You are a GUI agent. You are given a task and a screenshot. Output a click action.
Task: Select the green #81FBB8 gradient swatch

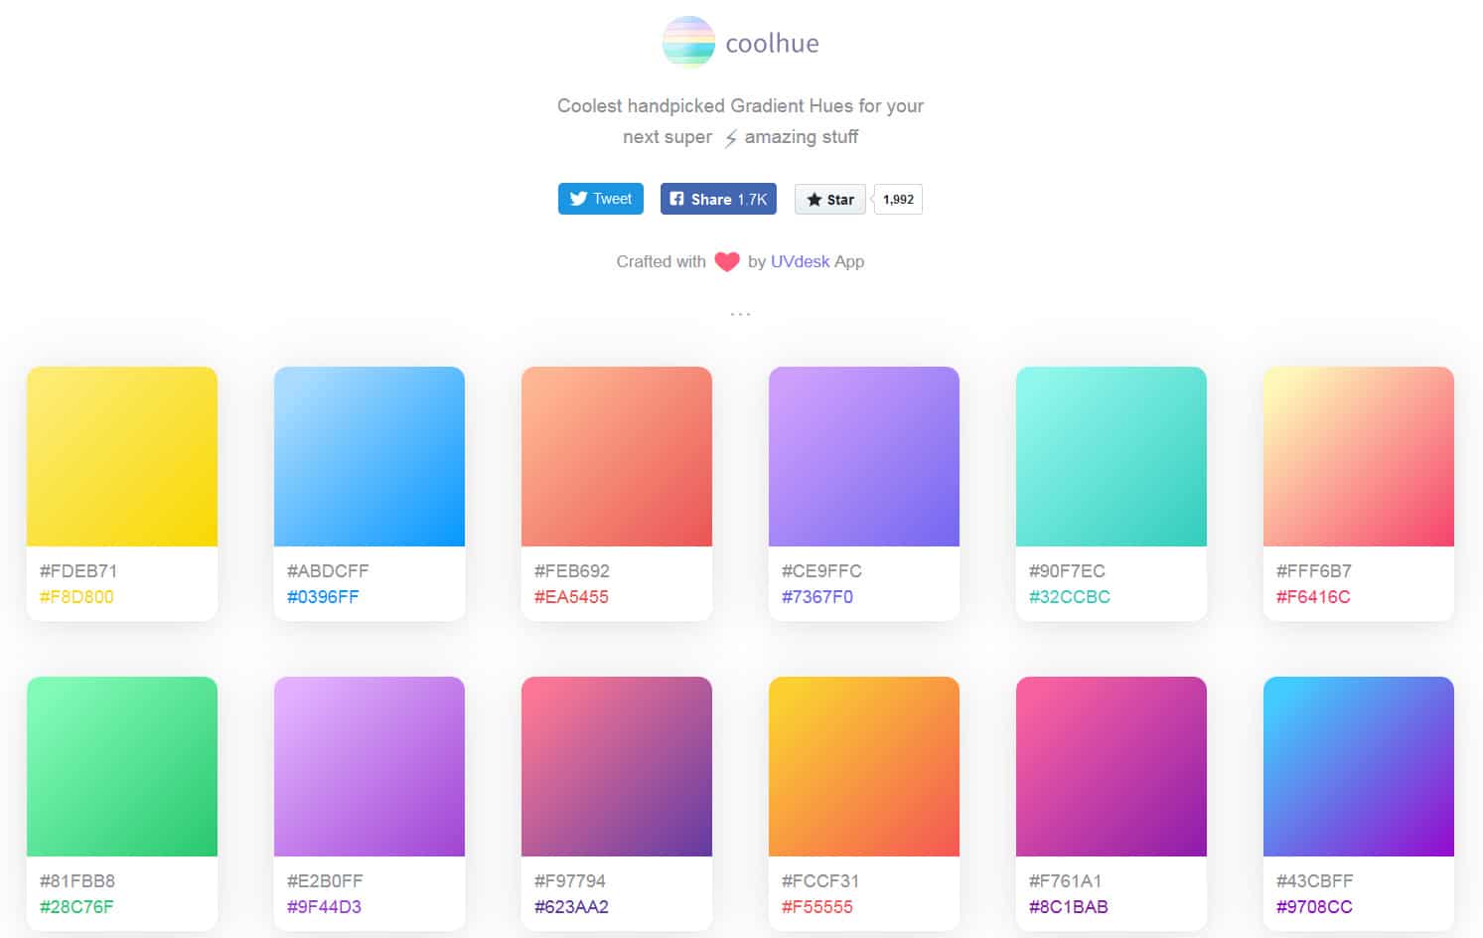(x=122, y=766)
